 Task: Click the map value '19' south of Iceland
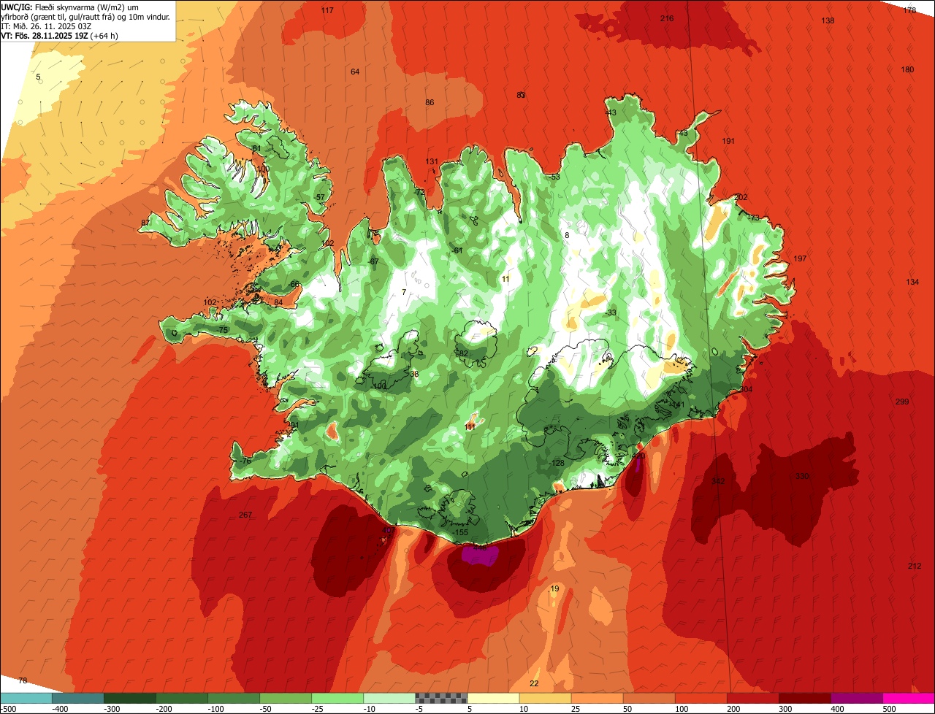tap(554, 588)
